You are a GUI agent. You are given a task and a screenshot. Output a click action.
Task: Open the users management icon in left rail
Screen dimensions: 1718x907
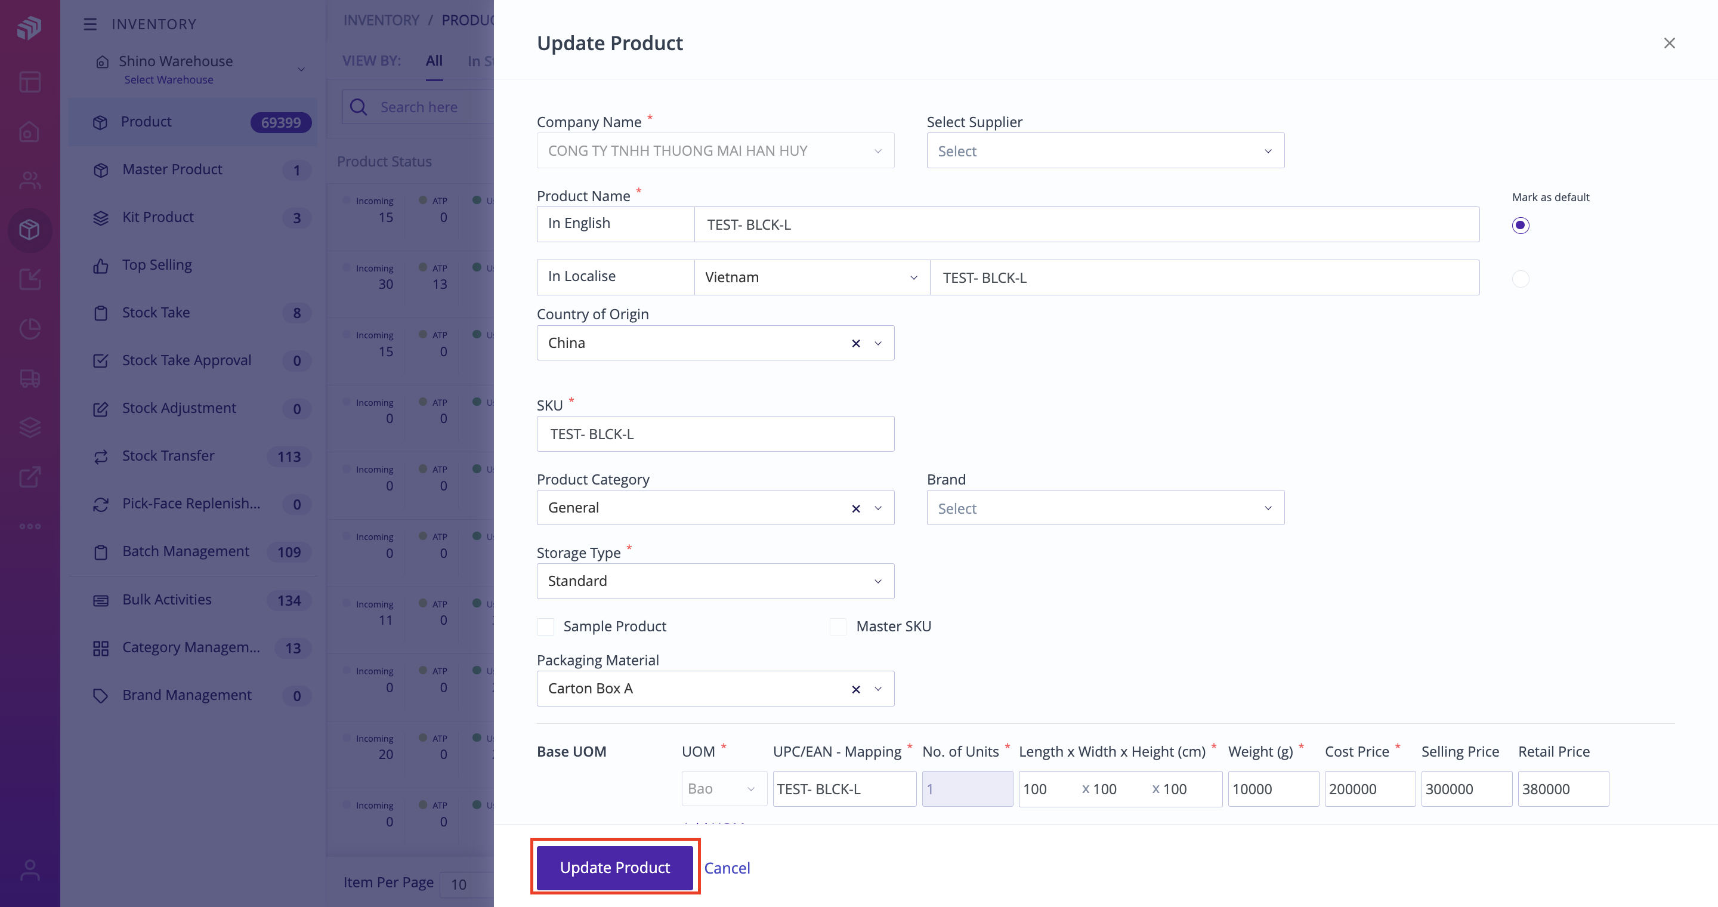click(30, 180)
